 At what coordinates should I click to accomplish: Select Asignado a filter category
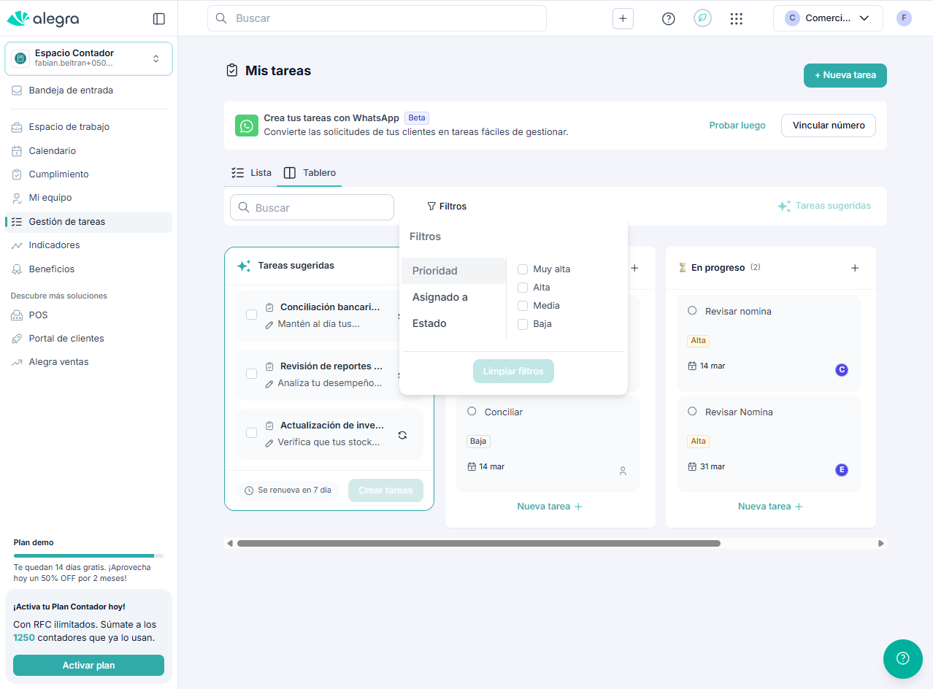click(440, 297)
